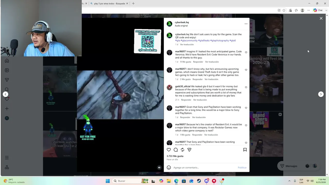This screenshot has height=185, width=329.
Task: Open a new browser tab
Action: pyautogui.click(x=133, y=4)
